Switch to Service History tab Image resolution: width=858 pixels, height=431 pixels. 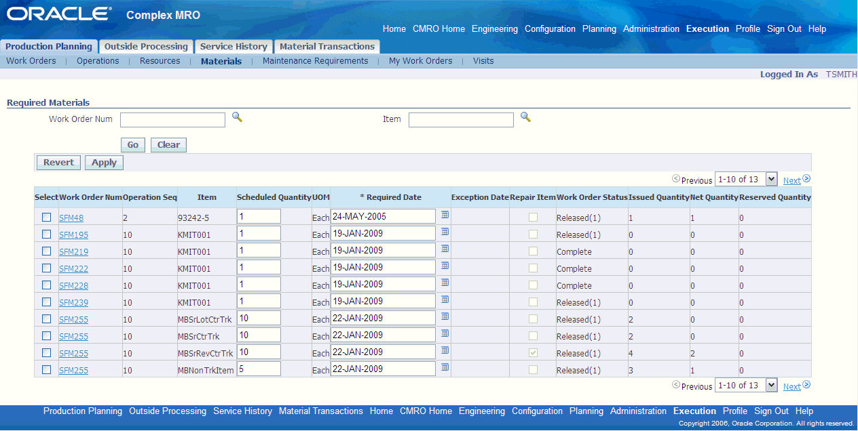(234, 47)
